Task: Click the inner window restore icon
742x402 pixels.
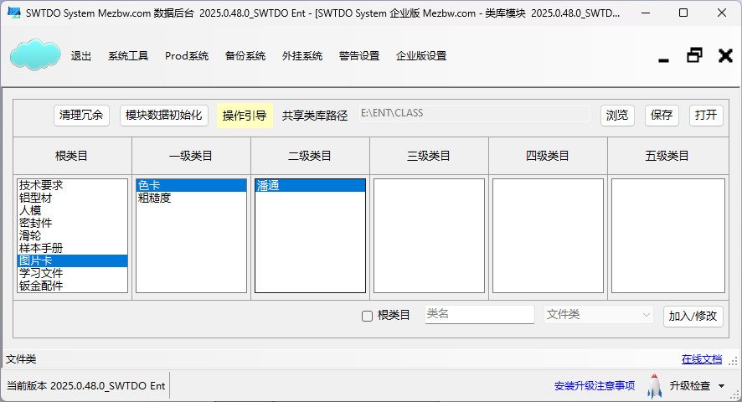Action: click(694, 56)
